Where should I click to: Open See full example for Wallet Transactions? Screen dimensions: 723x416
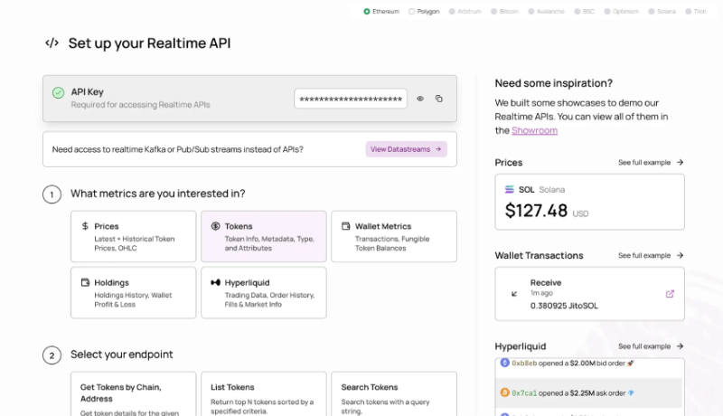tap(651, 256)
